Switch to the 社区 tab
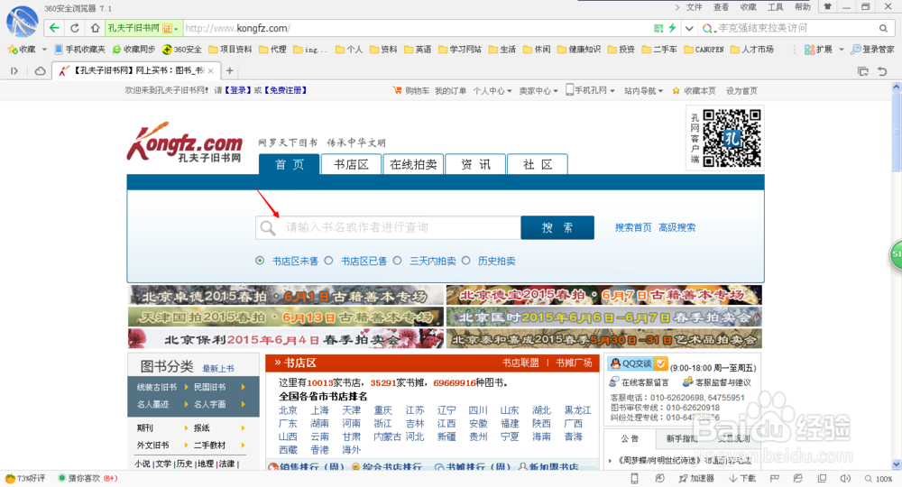902x487 pixels. (x=538, y=164)
